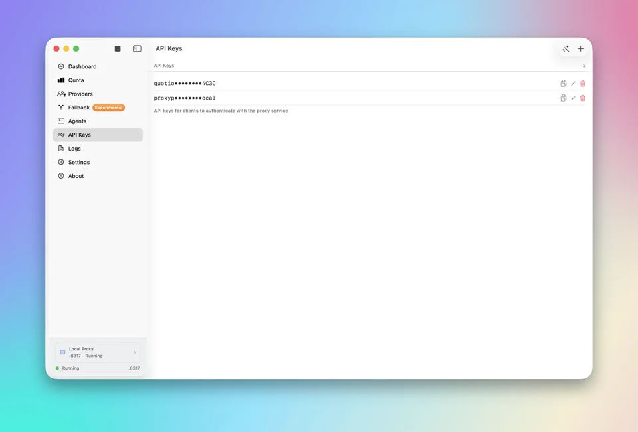Select the quotio••••••••4C3C key text
This screenshot has width=638, height=432.
coord(185,84)
